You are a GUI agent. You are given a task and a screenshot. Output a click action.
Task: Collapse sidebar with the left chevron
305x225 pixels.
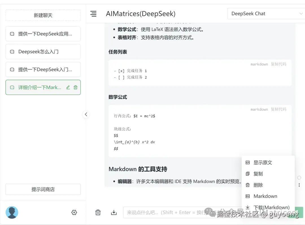click(86, 114)
